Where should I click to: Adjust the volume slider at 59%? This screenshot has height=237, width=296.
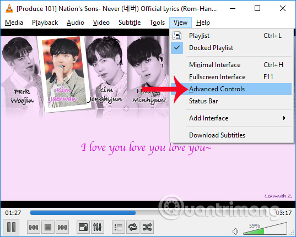[265, 228]
